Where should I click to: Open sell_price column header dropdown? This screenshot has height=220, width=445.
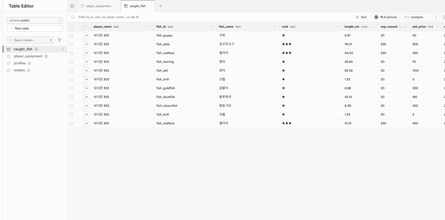(x=437, y=27)
